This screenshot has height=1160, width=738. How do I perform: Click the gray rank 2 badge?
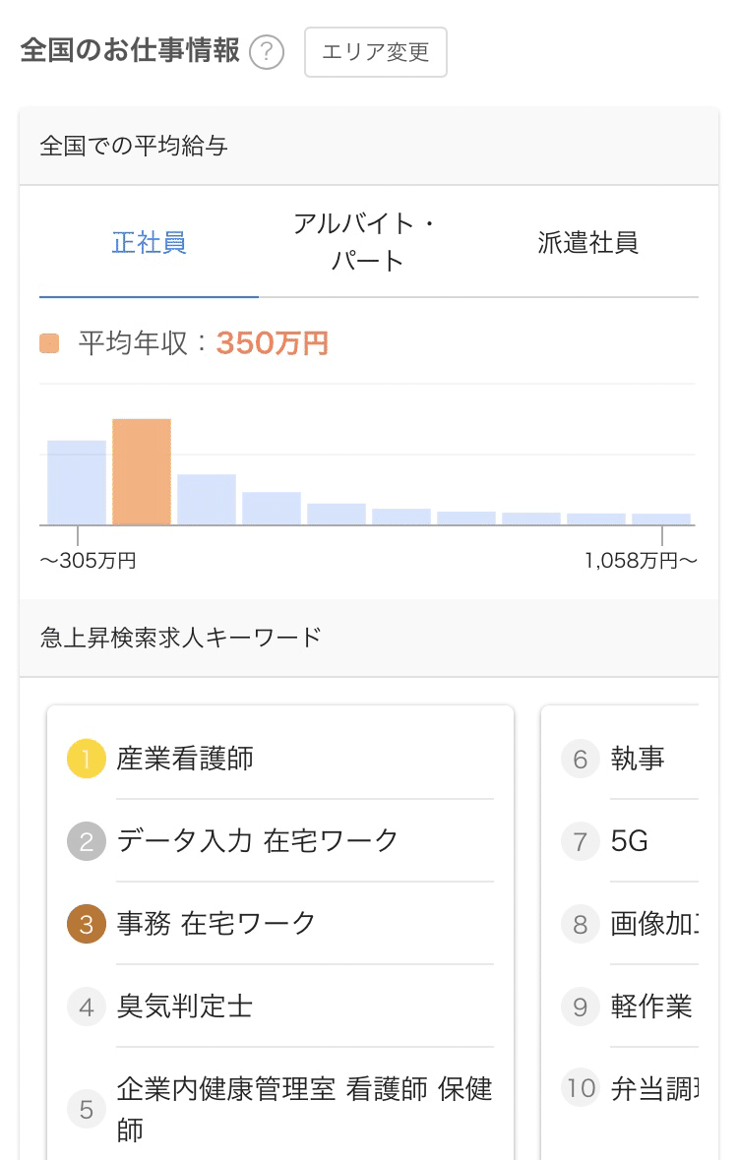(87, 841)
